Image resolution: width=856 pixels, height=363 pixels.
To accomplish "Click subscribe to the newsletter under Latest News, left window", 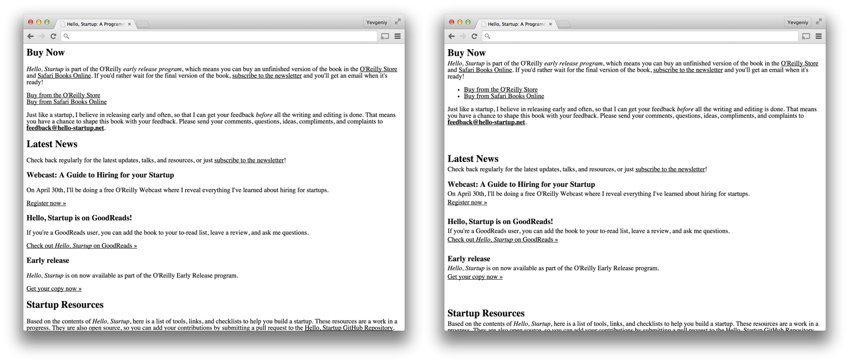I will pos(249,160).
